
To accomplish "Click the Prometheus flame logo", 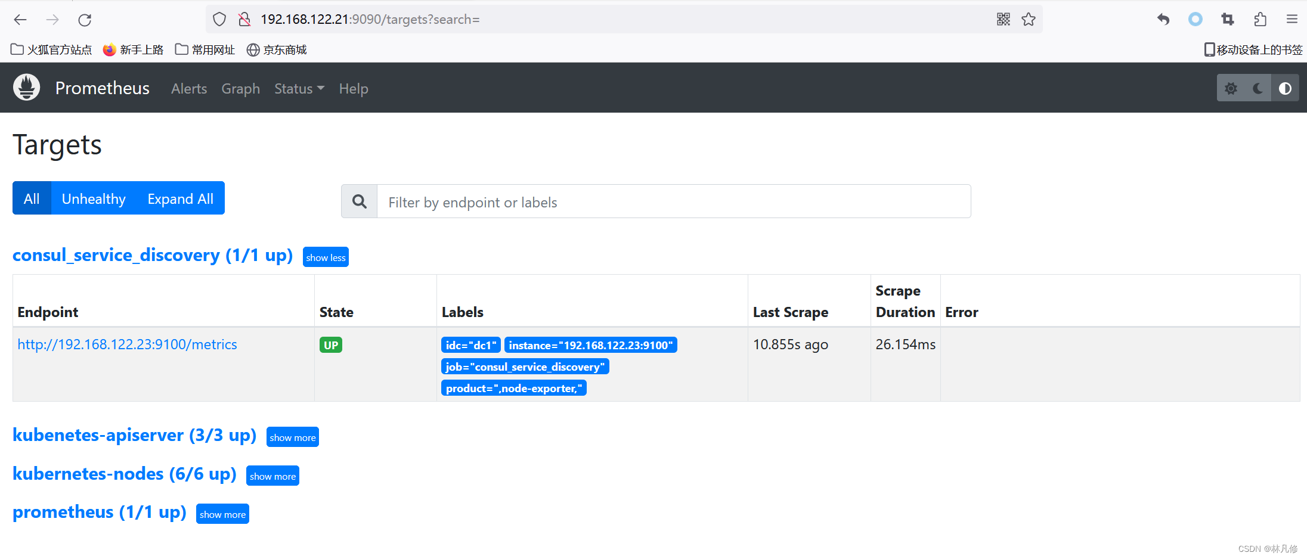I will [x=27, y=88].
